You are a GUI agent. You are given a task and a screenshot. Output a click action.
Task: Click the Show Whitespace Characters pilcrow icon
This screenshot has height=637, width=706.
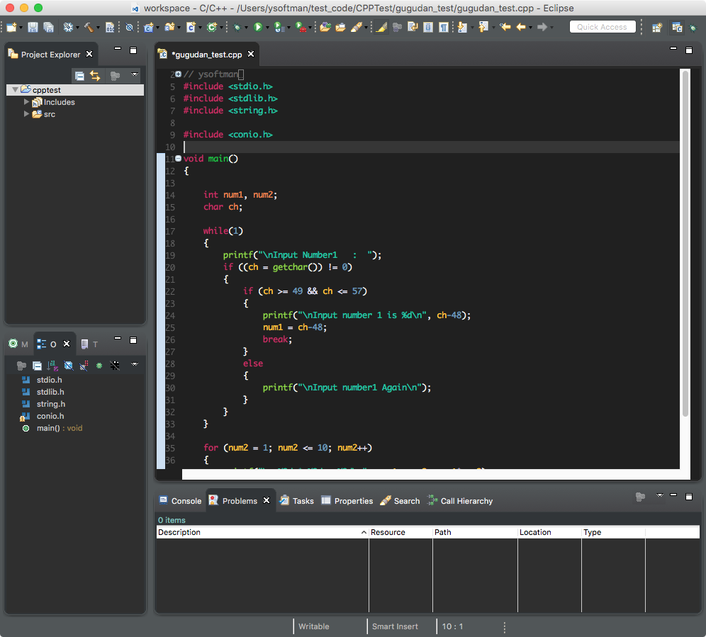coord(443,27)
